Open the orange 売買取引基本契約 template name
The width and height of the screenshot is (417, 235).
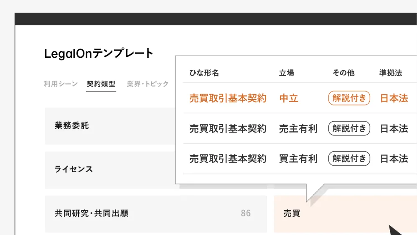tap(228, 99)
